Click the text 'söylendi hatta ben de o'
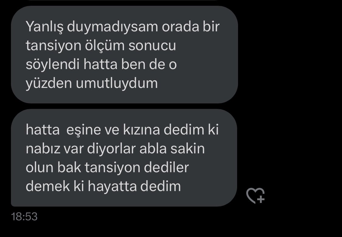 point(101,64)
